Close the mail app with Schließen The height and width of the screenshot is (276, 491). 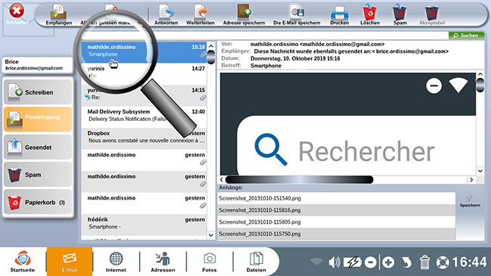point(17,14)
